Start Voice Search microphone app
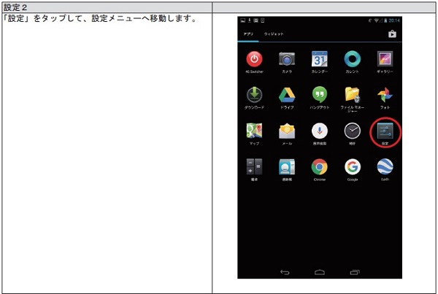Screen dimensions: 438x294 tap(320, 131)
